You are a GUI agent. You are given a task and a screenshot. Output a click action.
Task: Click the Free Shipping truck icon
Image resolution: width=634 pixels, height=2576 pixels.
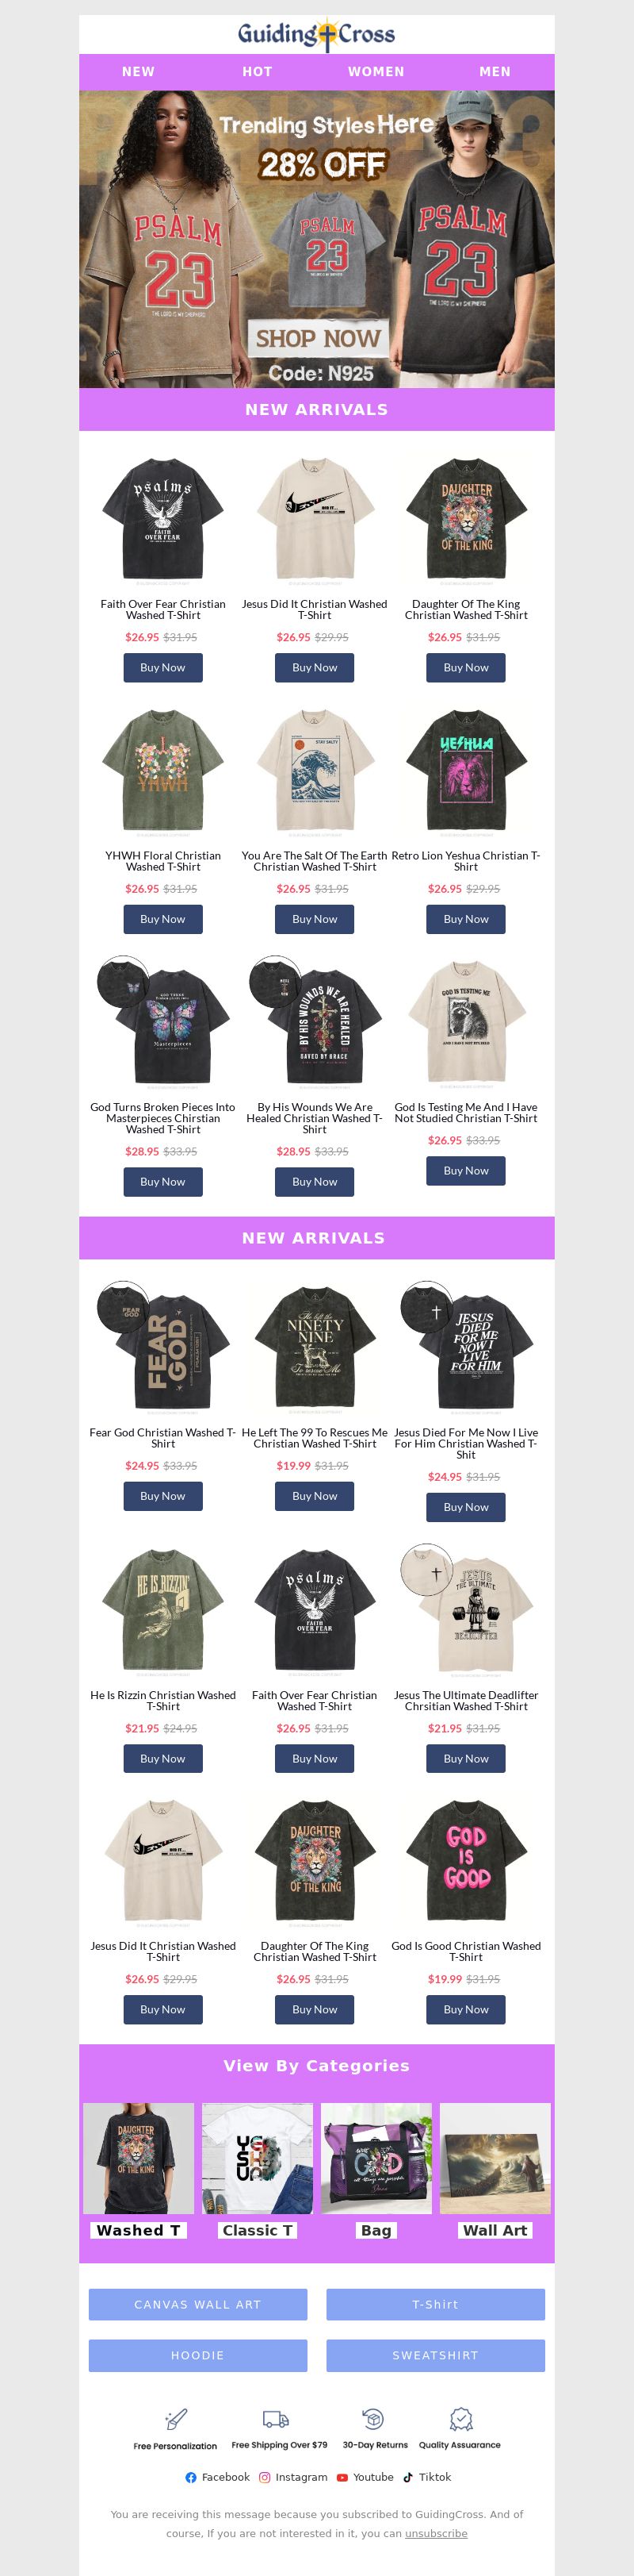(276, 2419)
